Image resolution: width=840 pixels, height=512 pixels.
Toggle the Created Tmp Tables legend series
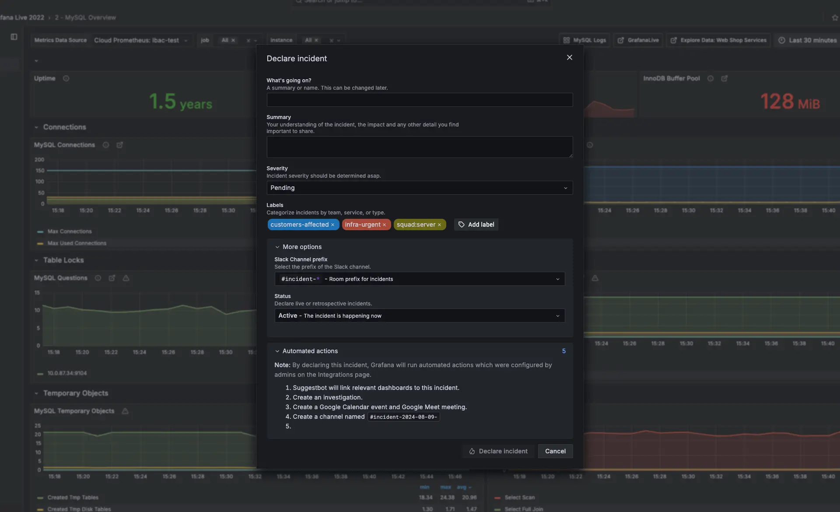click(73, 498)
